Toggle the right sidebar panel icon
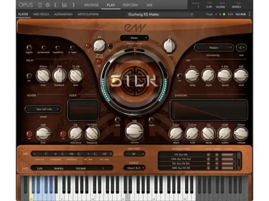The image size is (269, 201). (x=72, y=5)
